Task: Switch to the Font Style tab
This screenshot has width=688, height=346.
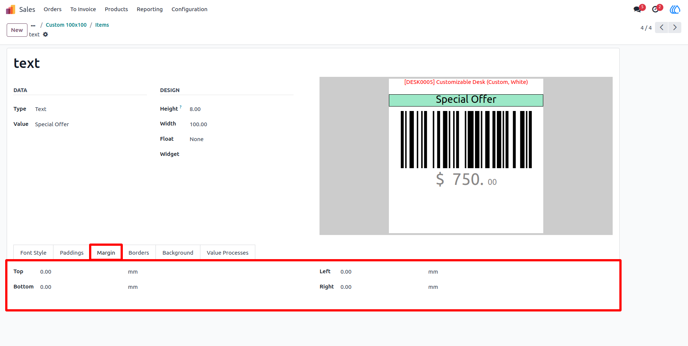Action: [33, 252]
